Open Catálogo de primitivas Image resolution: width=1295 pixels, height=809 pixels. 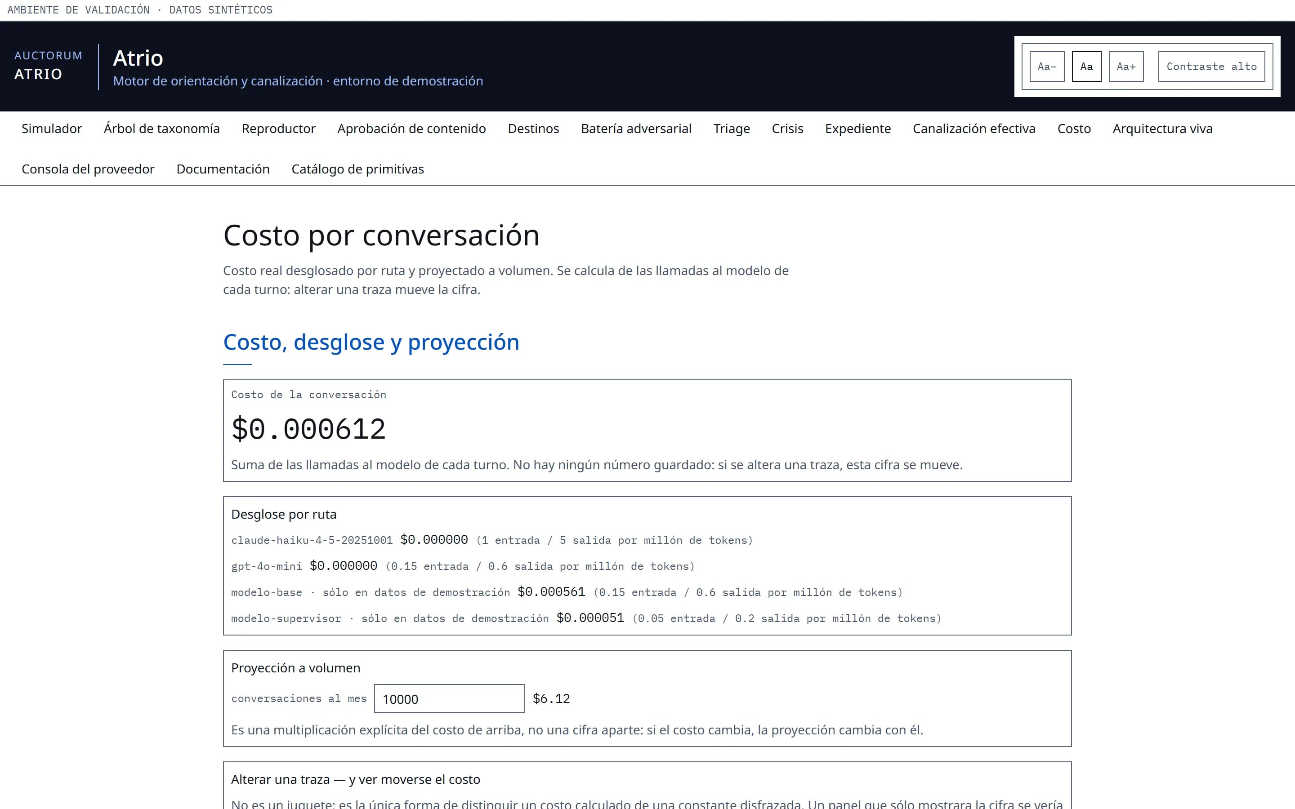pos(357,169)
